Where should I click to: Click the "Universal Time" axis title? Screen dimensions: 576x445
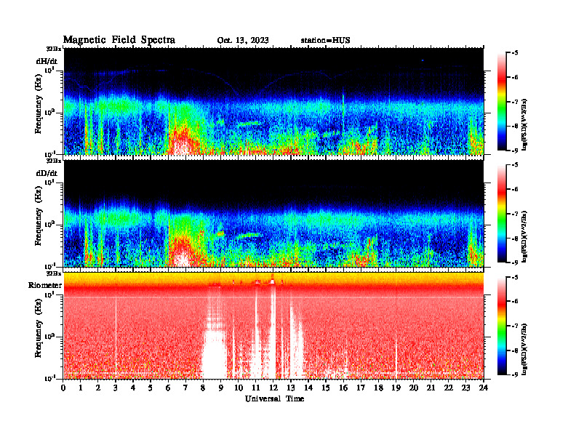point(274,398)
